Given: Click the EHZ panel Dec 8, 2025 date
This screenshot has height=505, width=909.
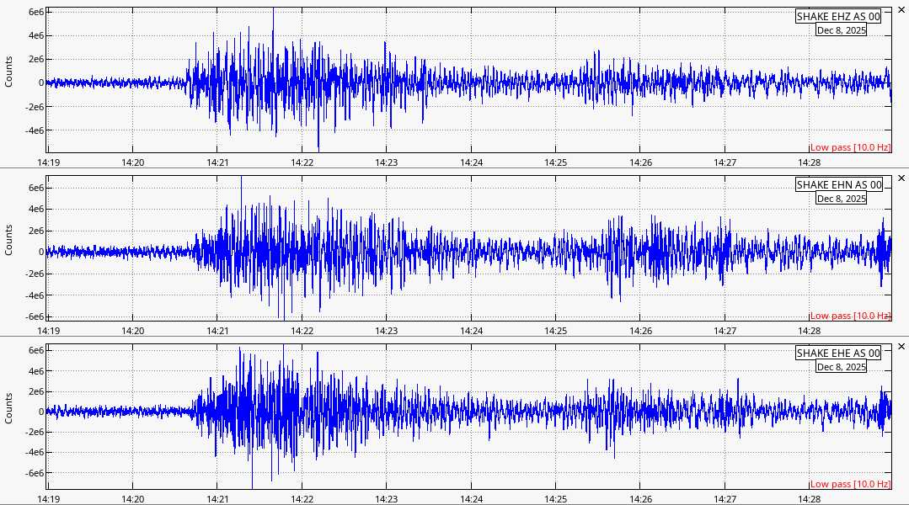Looking at the screenshot, I should click(x=841, y=30).
